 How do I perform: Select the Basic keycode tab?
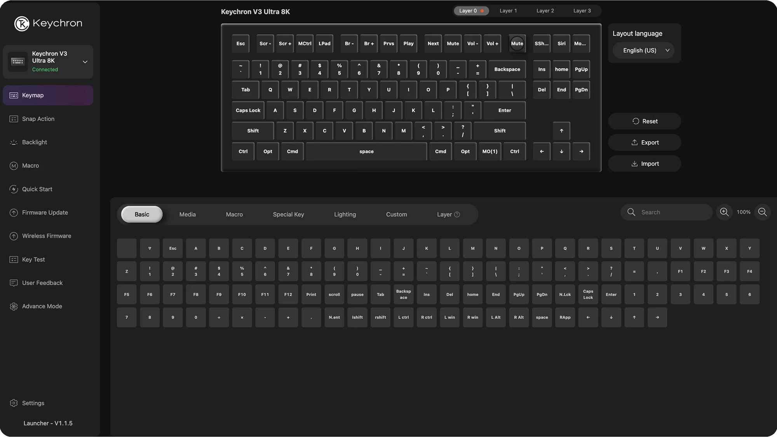[142, 214]
